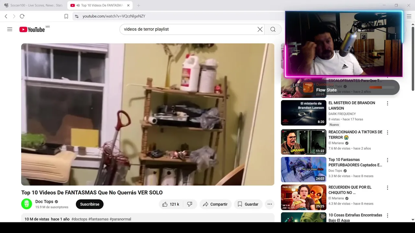Screen dimensions: 415x233
Task: Select the Top 10 Videos De FANTASMAS tab
Action: coord(100,6)
